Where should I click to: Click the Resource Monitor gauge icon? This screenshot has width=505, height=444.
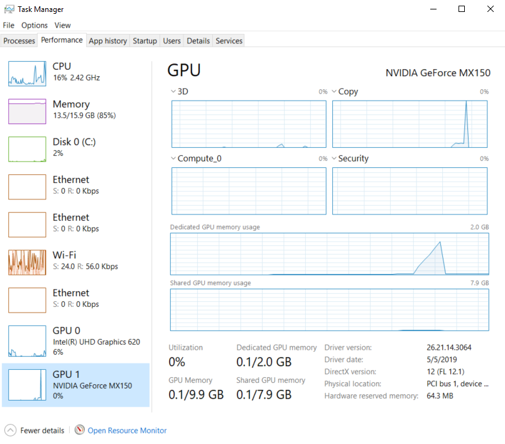pyautogui.click(x=79, y=430)
